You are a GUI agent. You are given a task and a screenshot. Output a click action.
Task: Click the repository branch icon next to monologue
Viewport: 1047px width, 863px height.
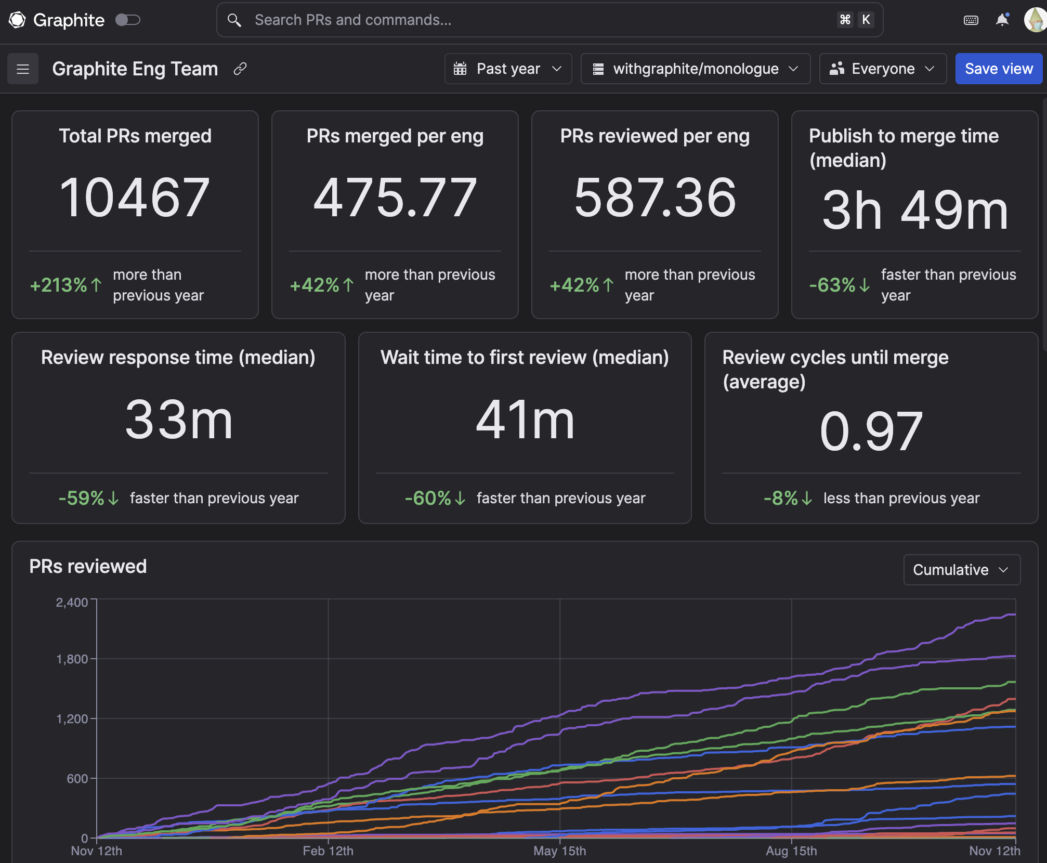(597, 69)
